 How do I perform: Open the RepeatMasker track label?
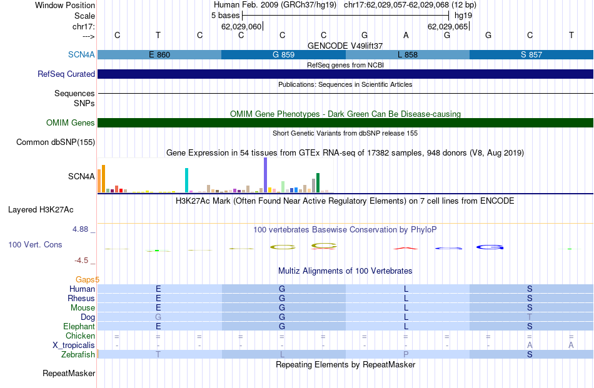[69, 373]
